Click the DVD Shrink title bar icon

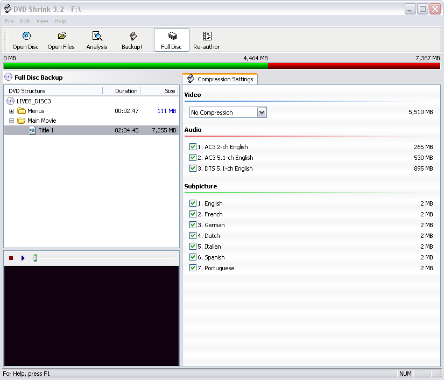pyautogui.click(x=8, y=9)
